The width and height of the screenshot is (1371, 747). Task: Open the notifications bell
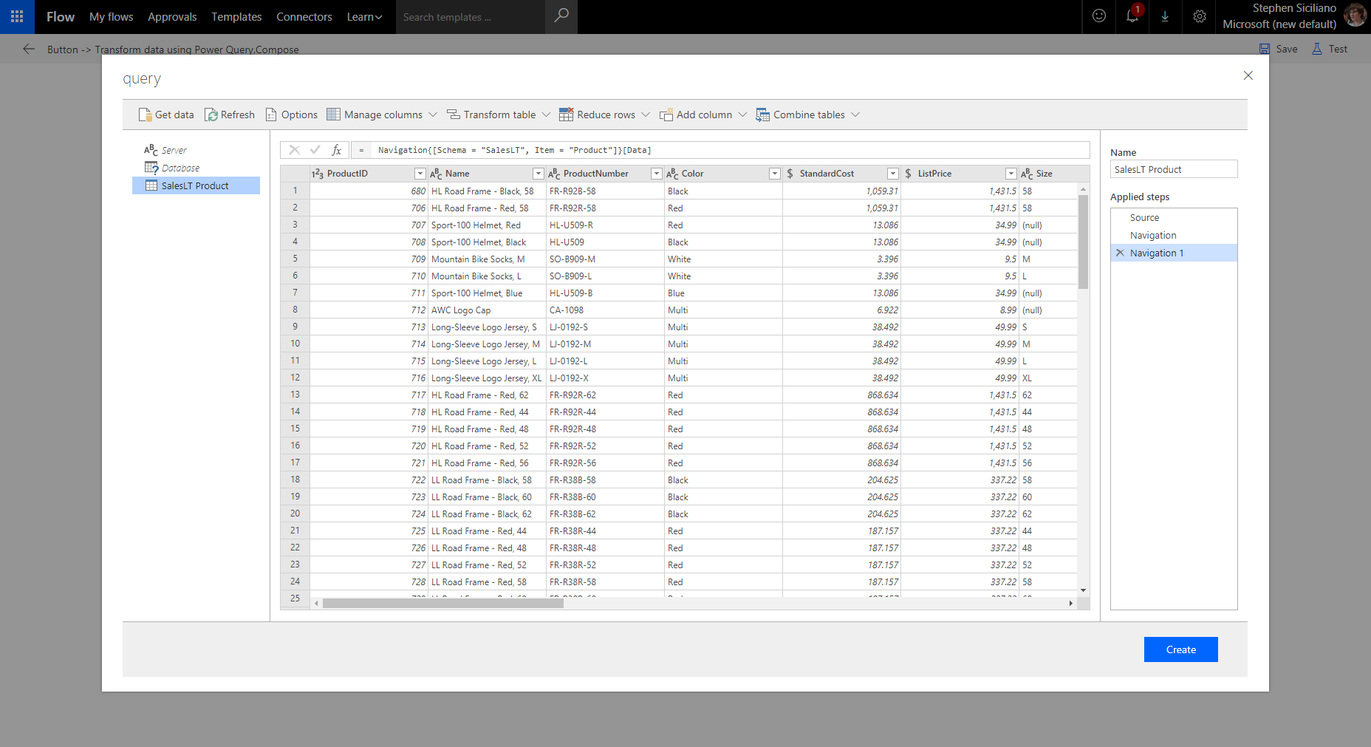[1132, 16]
